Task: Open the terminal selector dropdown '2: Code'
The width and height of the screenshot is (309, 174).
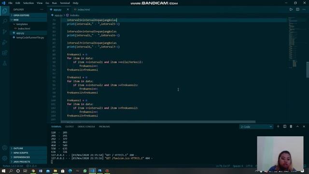Action: click(x=256, y=127)
